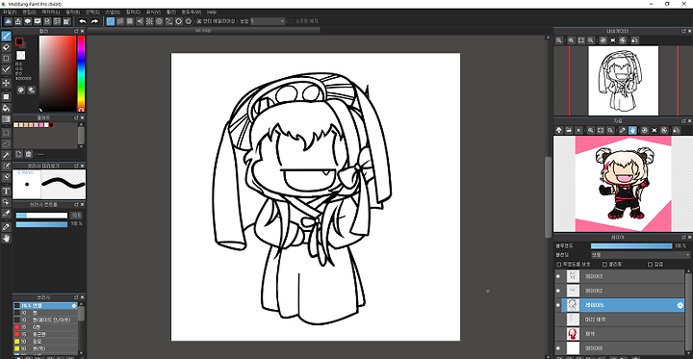Image resolution: width=693 pixels, height=359 pixels.
Task: Float the Navigator panel via undock icon
Action: tap(683, 31)
